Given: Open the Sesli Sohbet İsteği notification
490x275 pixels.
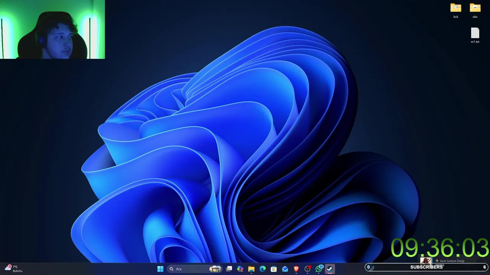Looking at the screenshot, I should coord(452,261).
